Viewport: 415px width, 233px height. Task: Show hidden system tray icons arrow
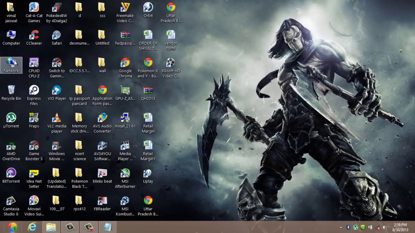[x=341, y=227]
